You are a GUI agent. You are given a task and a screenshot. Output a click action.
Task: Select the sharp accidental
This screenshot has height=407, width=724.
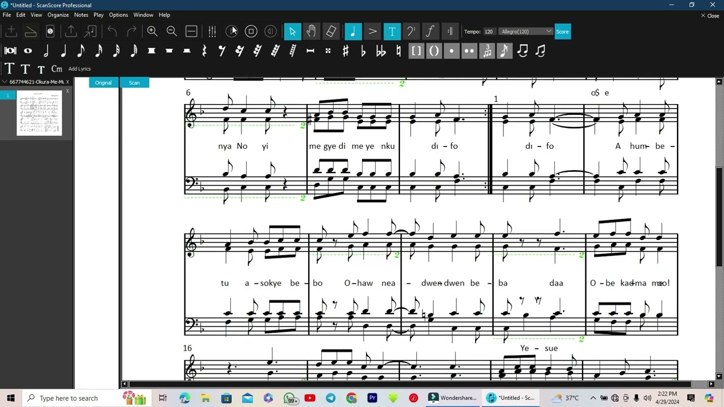[x=346, y=51]
